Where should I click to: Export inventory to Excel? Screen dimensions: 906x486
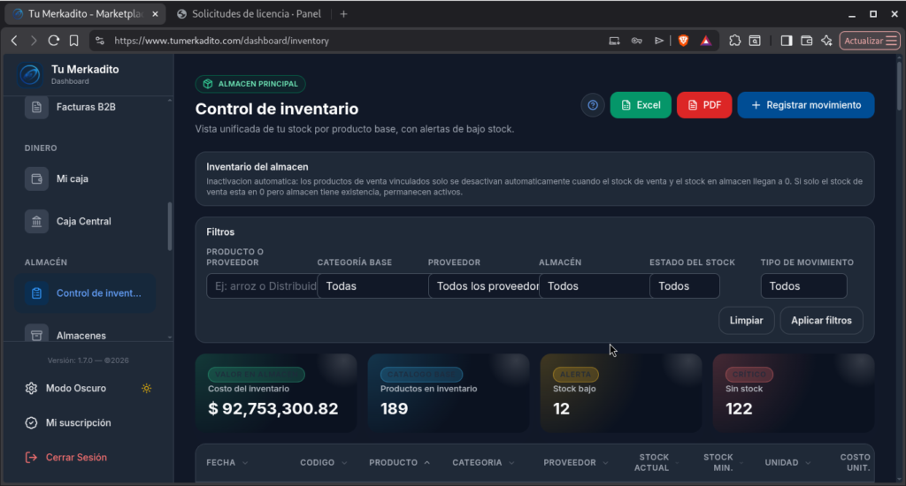pyautogui.click(x=641, y=105)
